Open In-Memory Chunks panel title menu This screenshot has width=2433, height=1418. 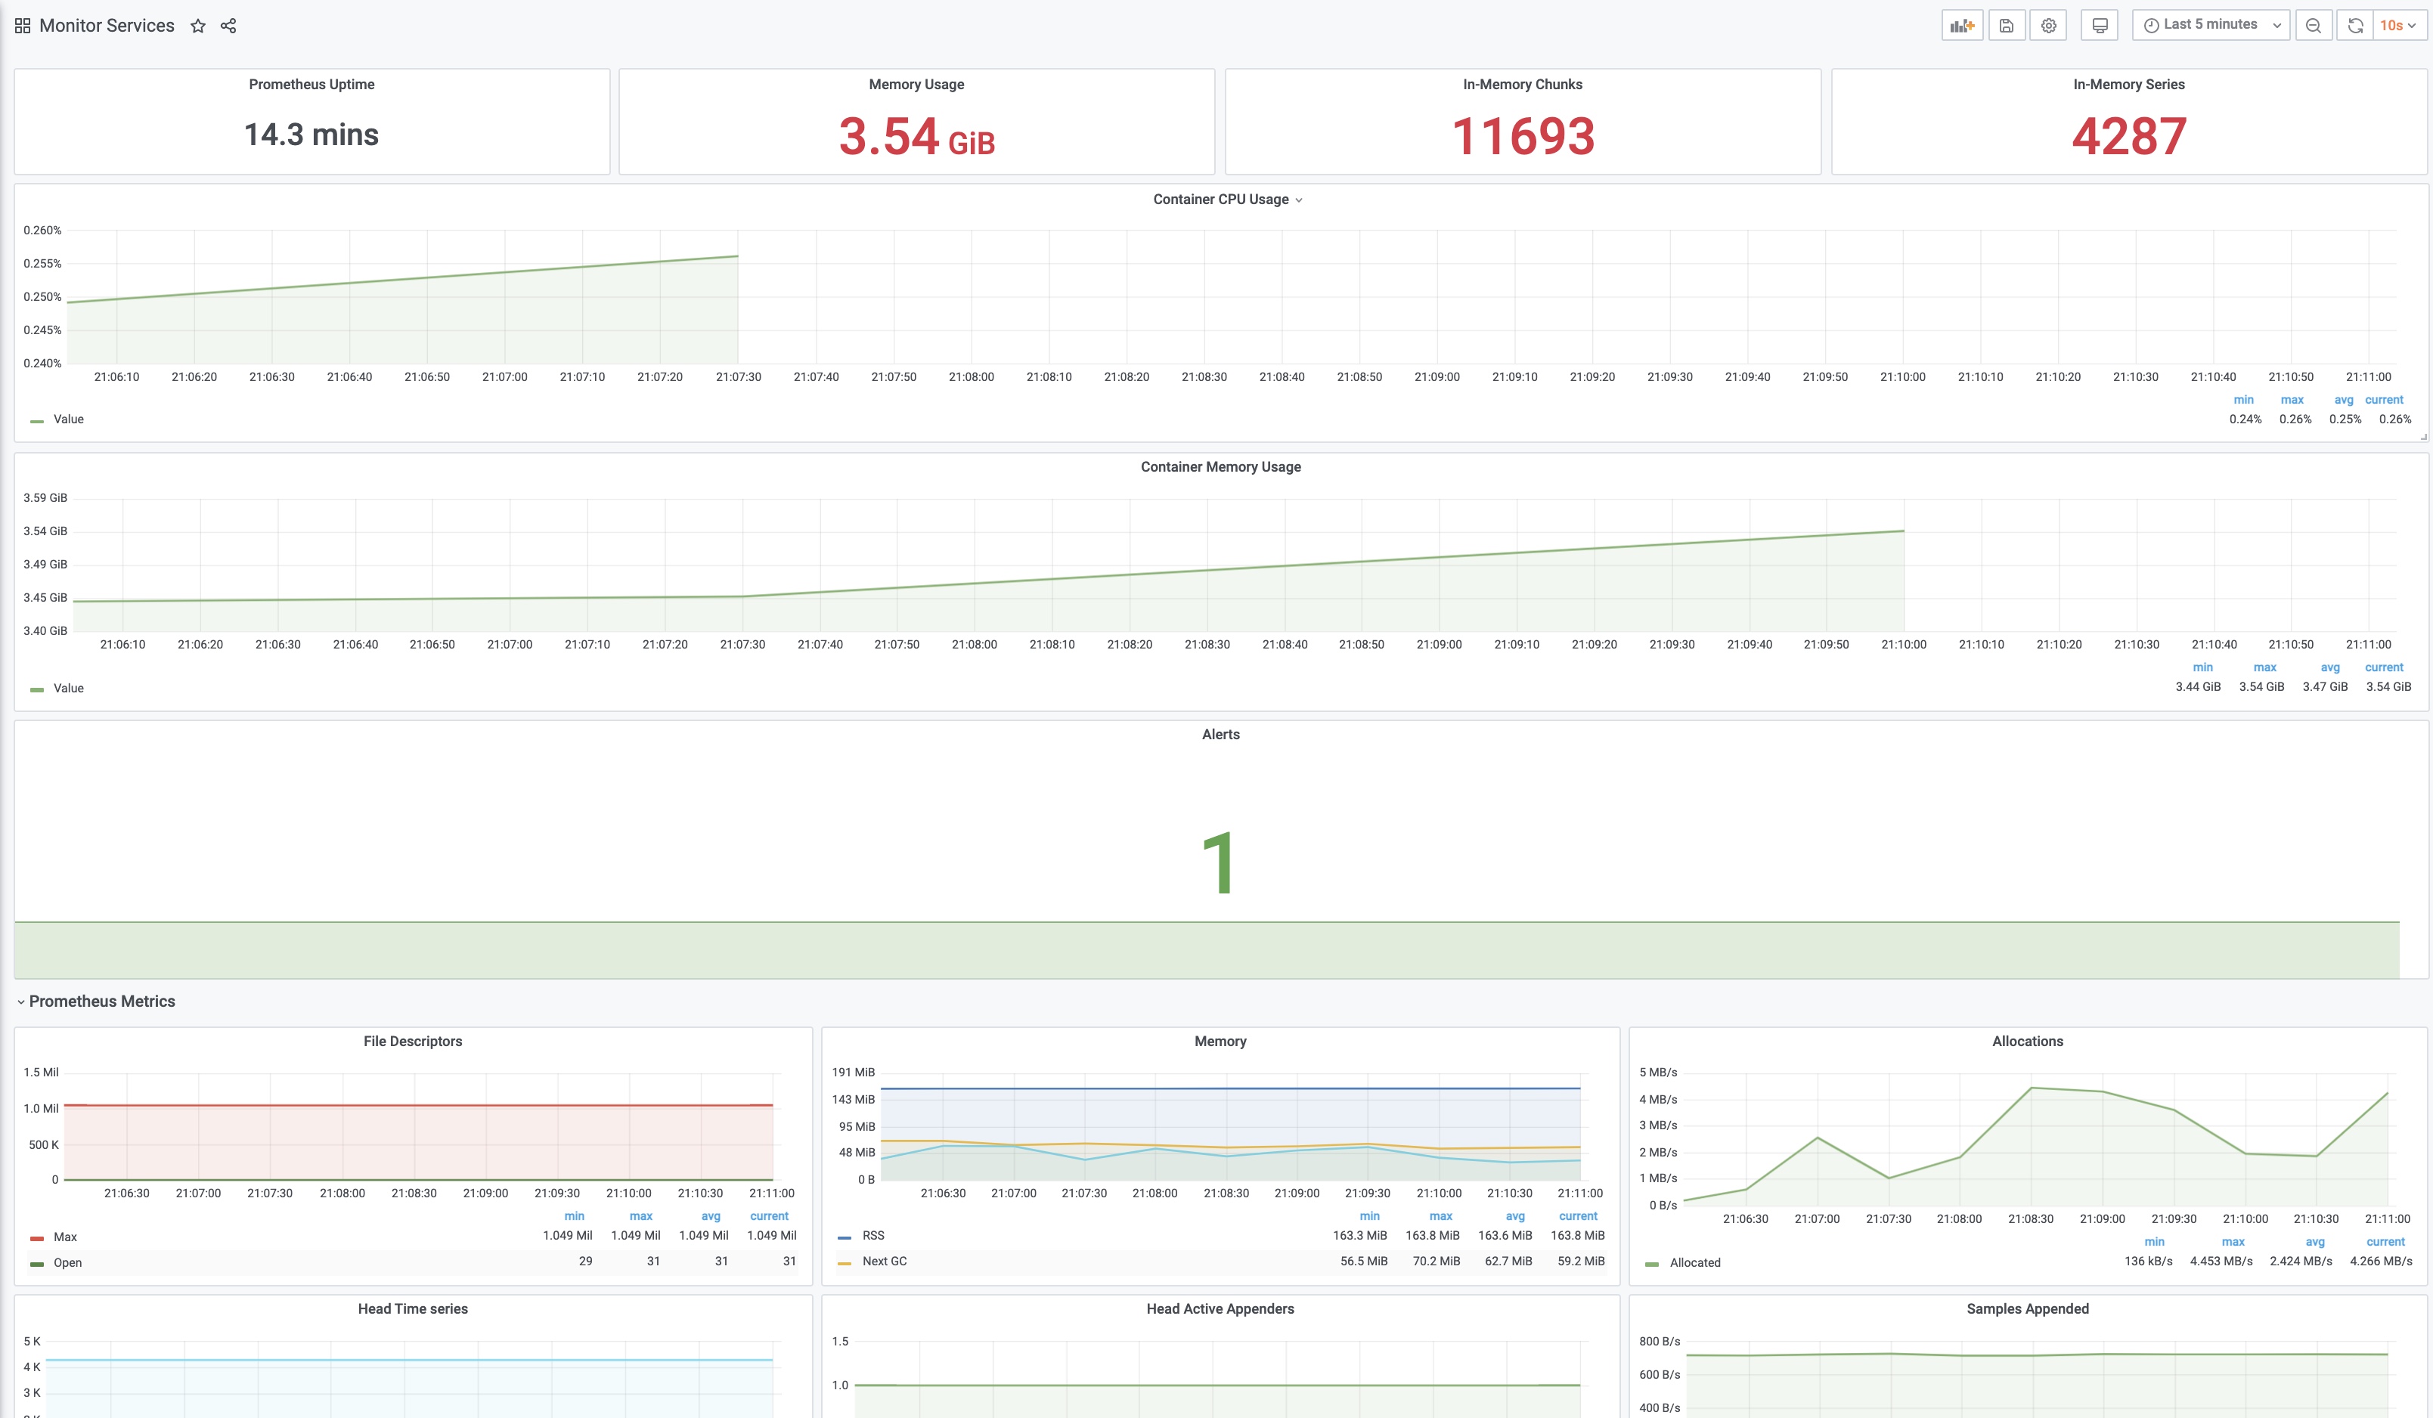pos(1523,85)
